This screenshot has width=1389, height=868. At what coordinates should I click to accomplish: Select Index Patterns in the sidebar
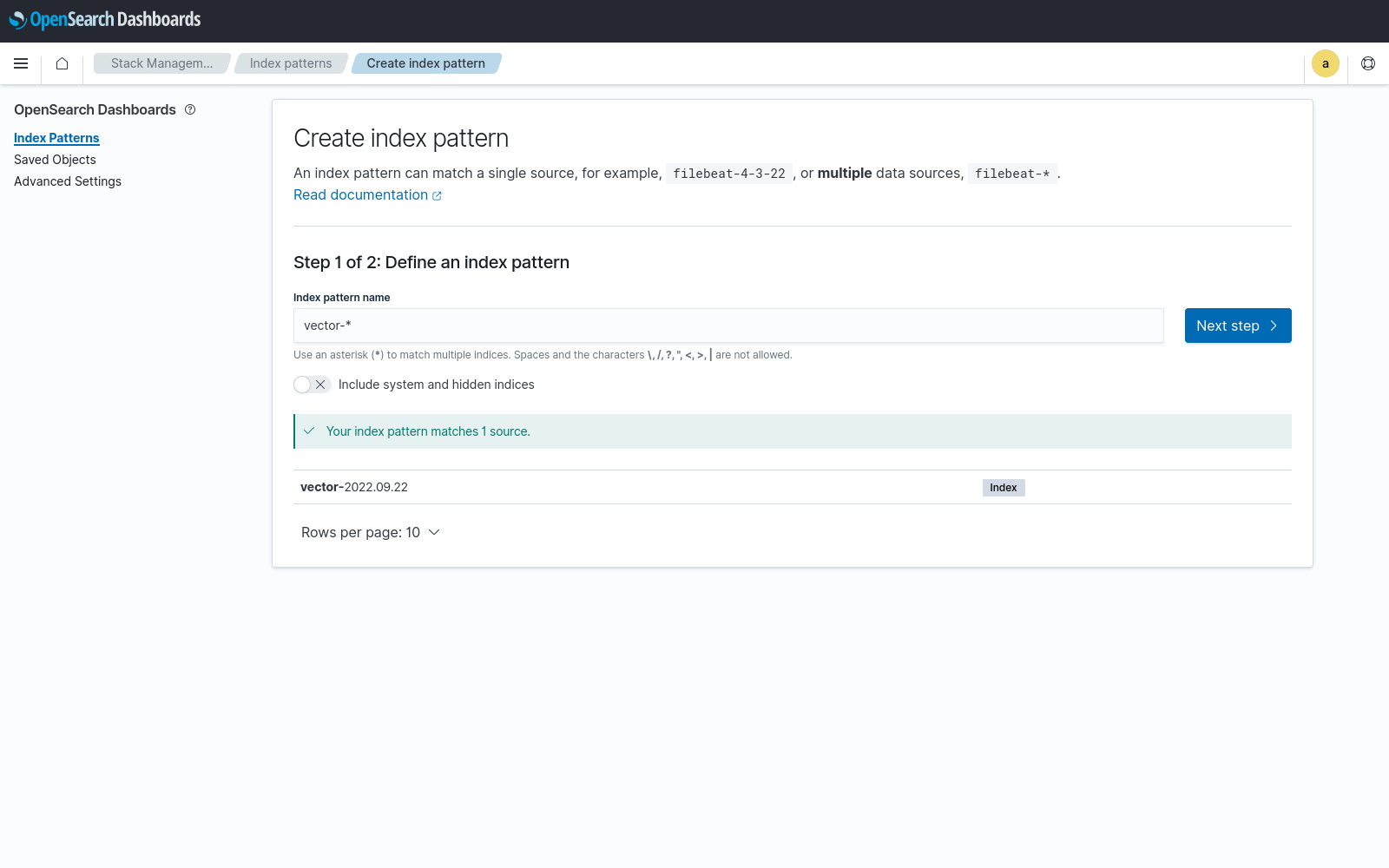coord(56,137)
